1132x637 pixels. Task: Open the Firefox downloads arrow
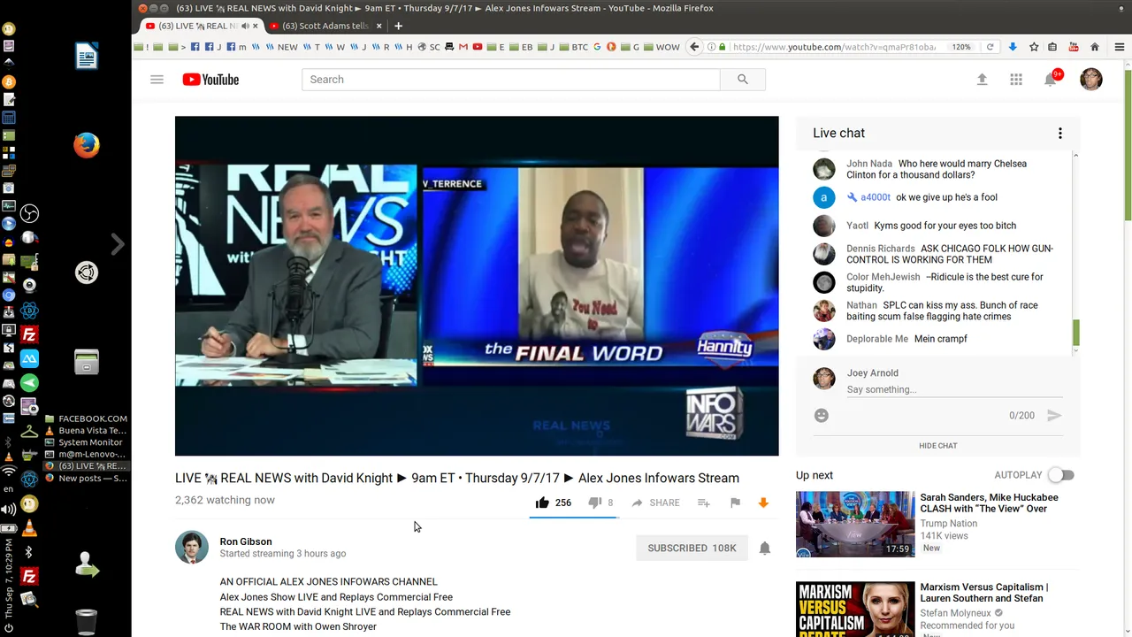click(x=1013, y=47)
